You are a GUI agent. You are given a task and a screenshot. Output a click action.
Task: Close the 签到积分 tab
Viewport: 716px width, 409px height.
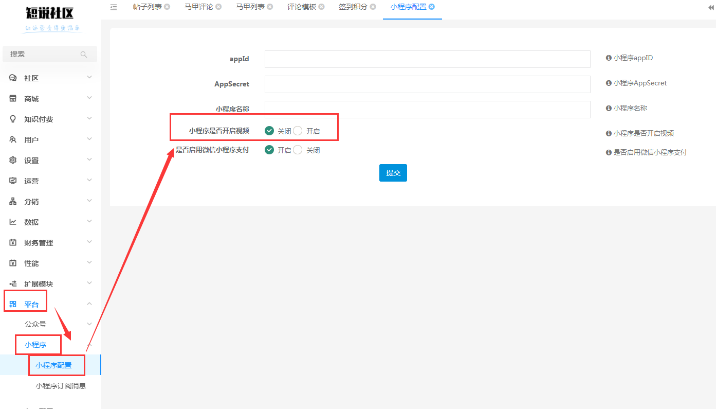[x=373, y=7]
